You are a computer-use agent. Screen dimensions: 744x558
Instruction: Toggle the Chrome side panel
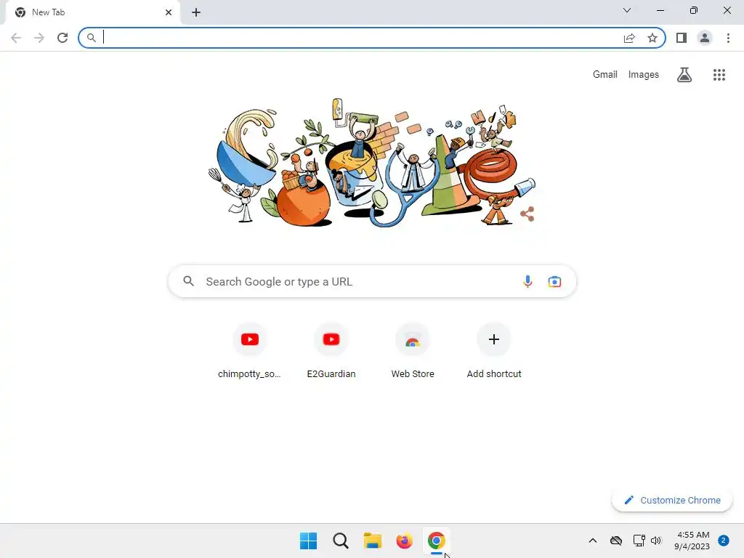coord(682,38)
